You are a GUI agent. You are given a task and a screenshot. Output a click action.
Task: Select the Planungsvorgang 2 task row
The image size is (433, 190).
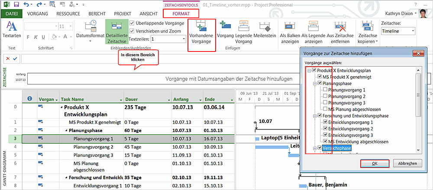click(x=93, y=147)
